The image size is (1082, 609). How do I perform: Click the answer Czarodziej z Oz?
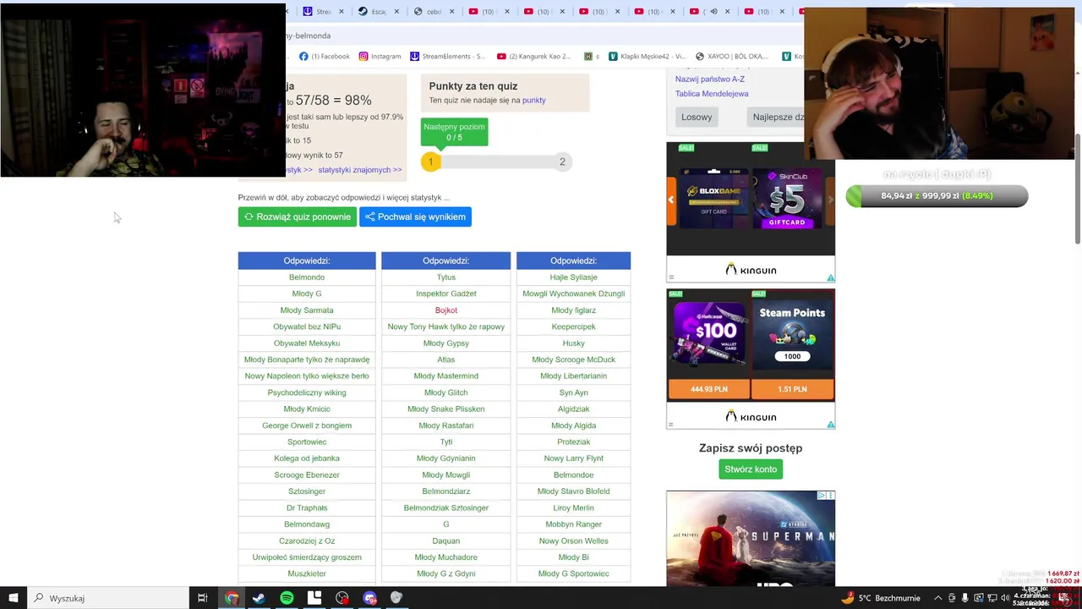[307, 540]
